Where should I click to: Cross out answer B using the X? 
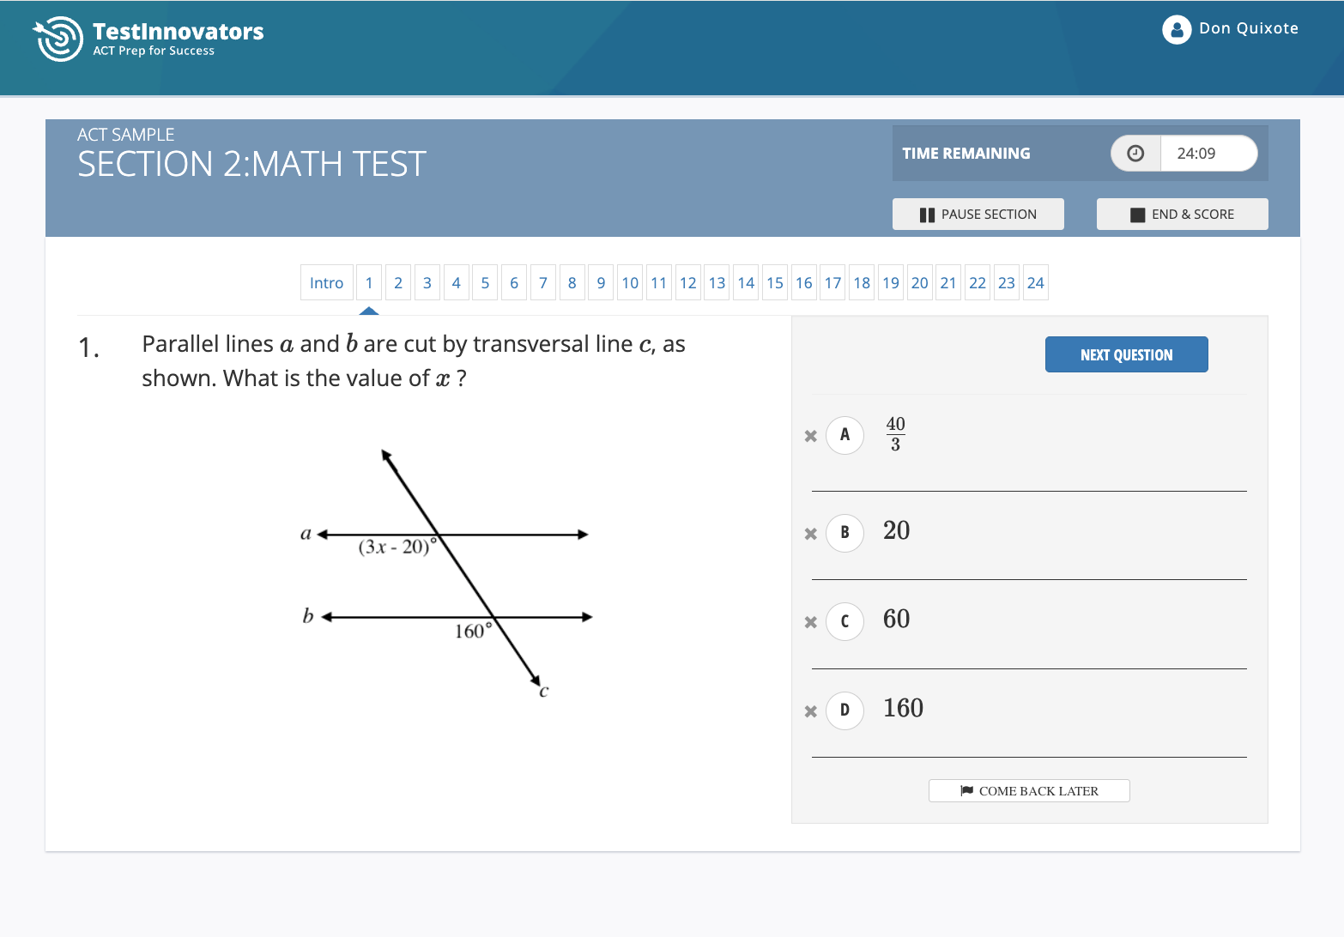[810, 534]
